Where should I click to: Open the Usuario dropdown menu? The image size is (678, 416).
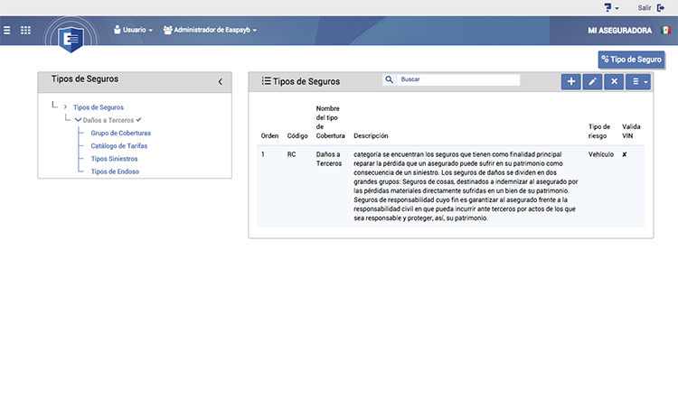click(x=133, y=30)
